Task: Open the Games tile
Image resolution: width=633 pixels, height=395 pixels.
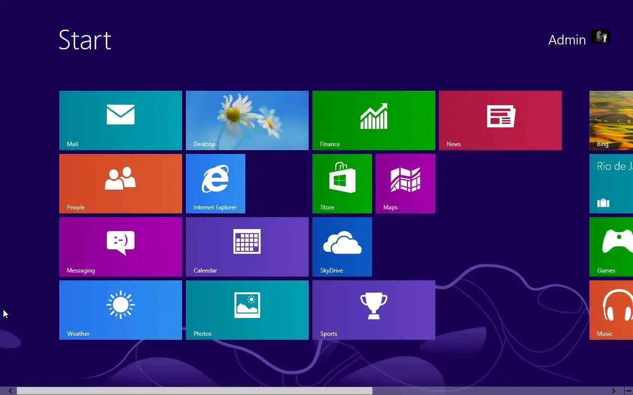Action: (611, 247)
